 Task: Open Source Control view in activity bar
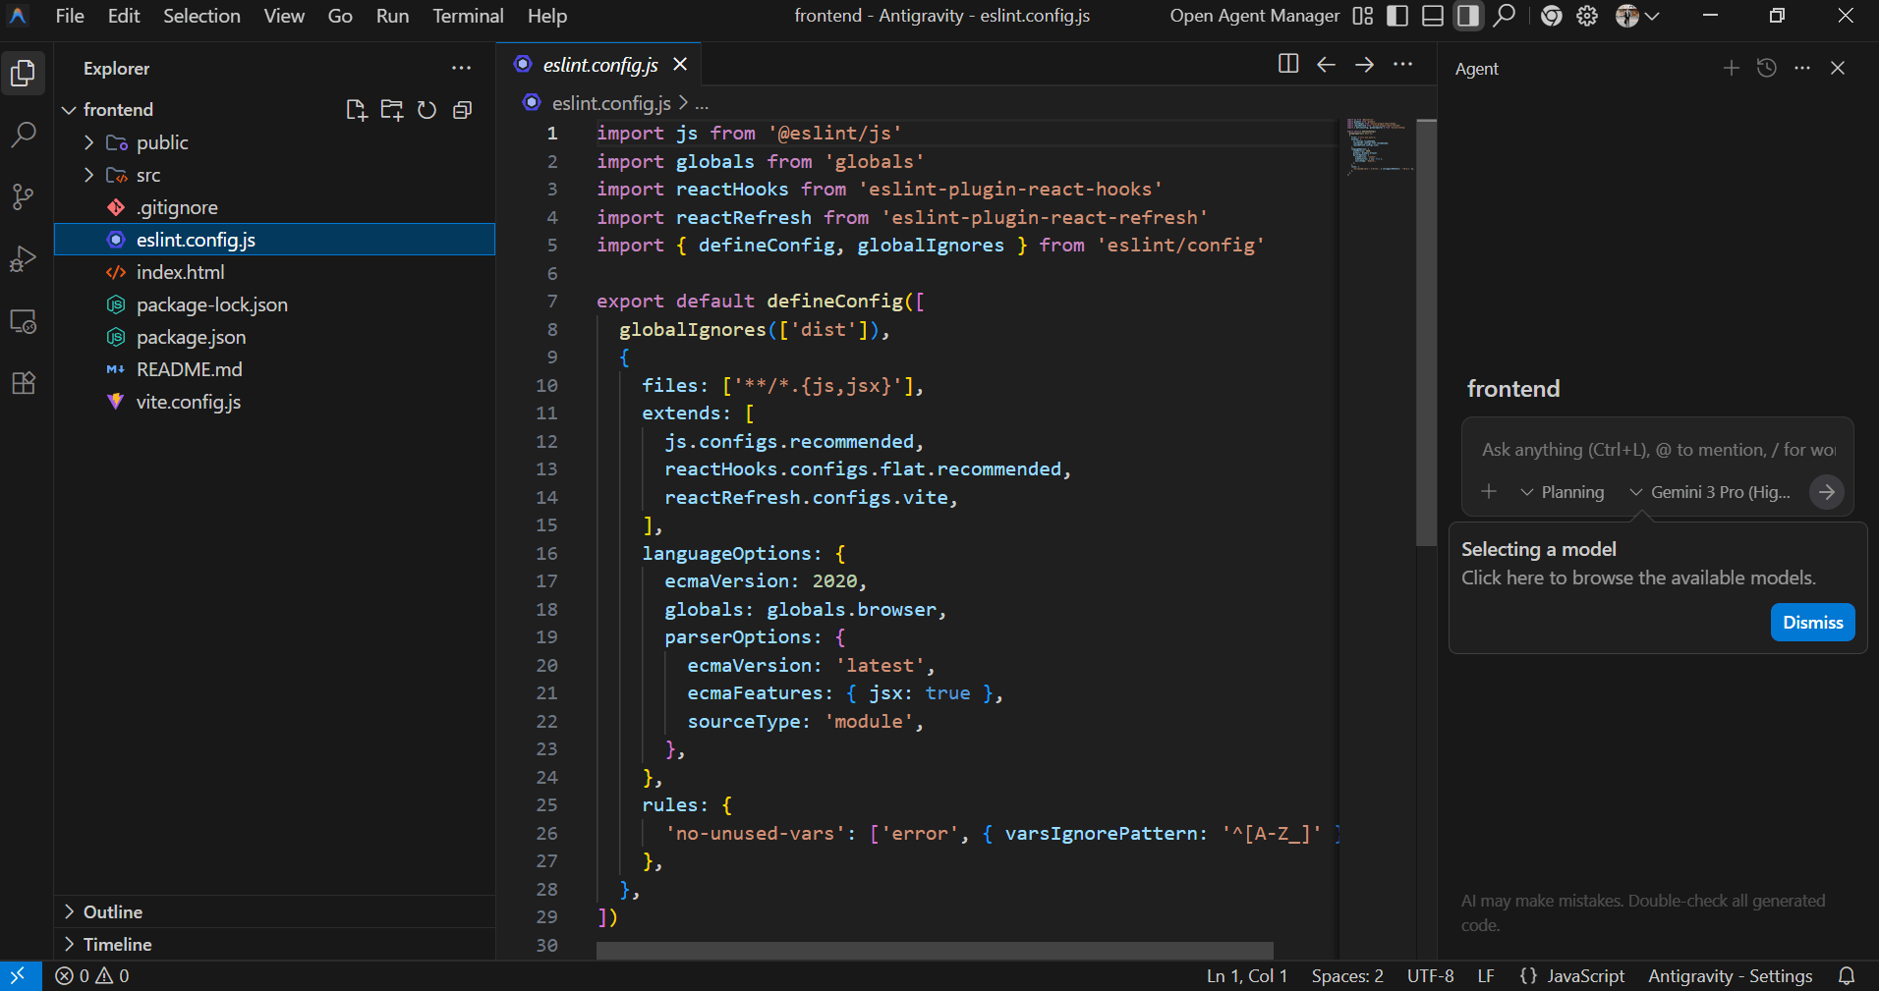pyautogui.click(x=24, y=196)
